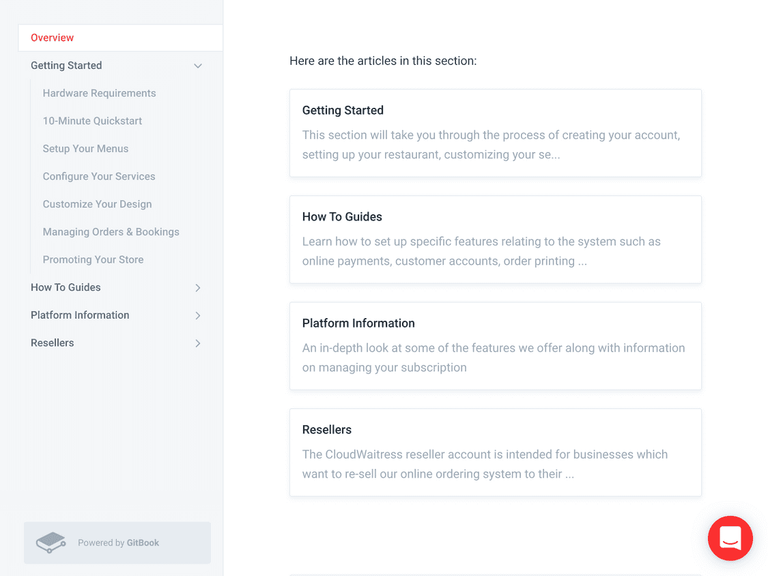
Task: Open Customize Your Design page
Action: [x=98, y=204]
